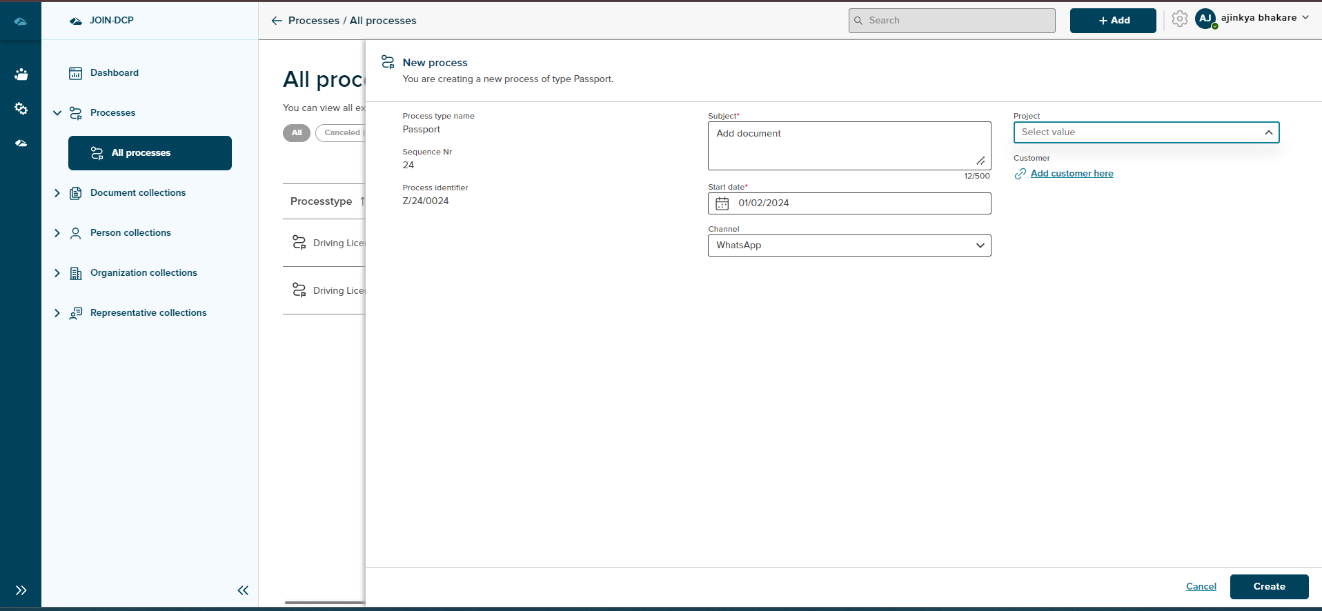Select the Canceled filter chip
Screen dimensions: 1322x611
(x=341, y=132)
